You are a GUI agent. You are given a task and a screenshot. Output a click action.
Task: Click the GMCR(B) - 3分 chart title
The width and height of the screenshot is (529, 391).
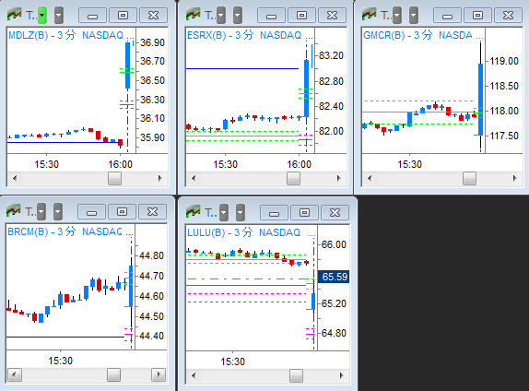397,35
